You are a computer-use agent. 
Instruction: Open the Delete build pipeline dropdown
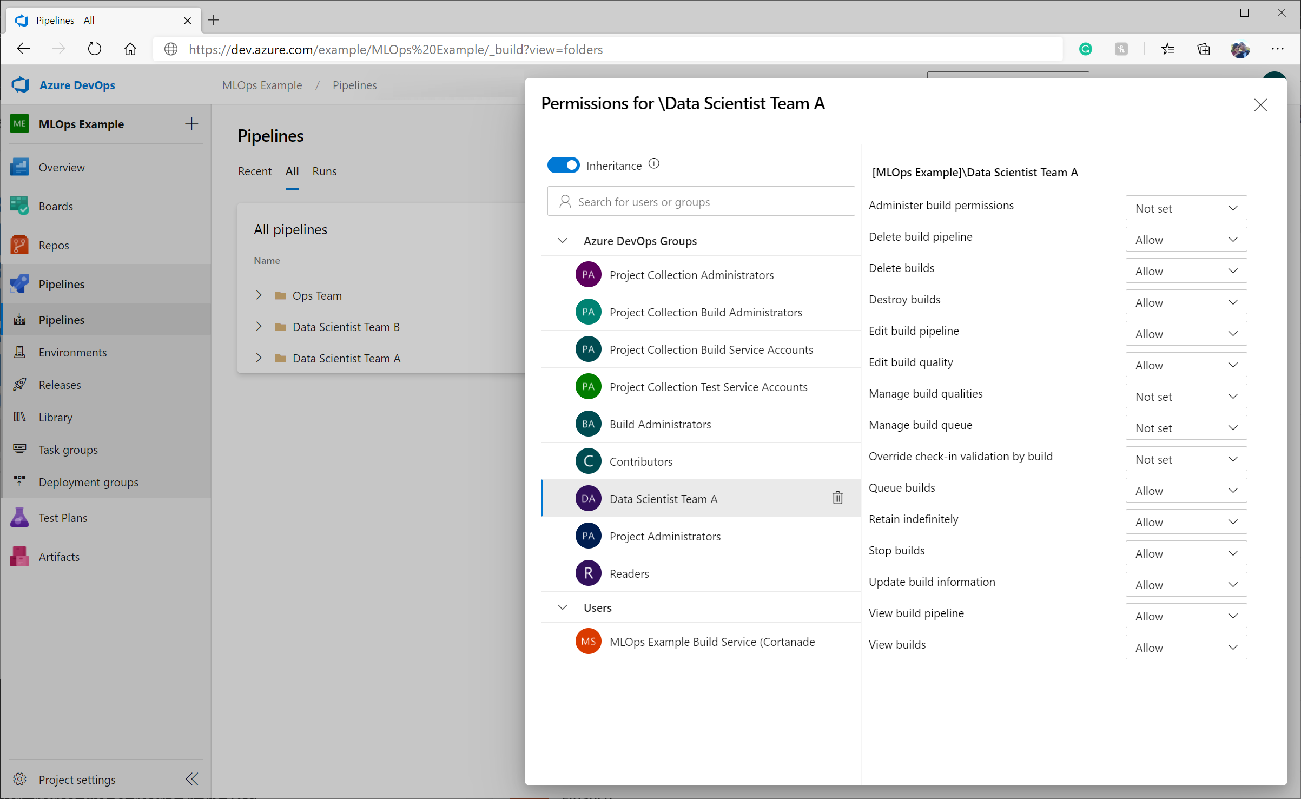click(x=1186, y=240)
